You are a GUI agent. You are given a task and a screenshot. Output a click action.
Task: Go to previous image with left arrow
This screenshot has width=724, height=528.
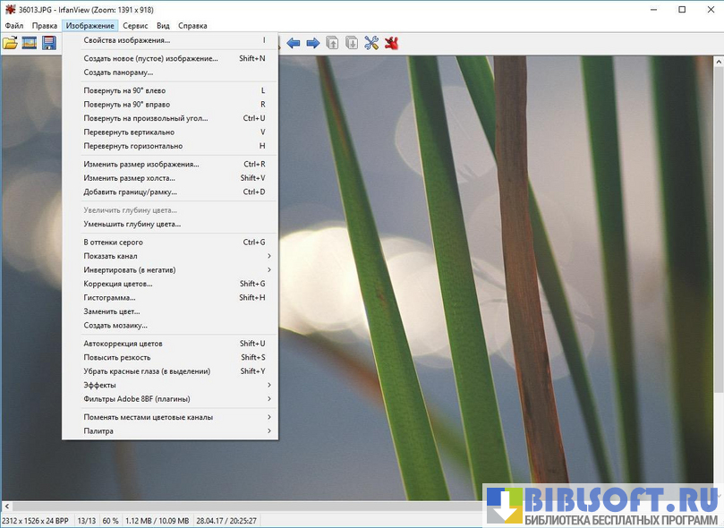pos(294,43)
